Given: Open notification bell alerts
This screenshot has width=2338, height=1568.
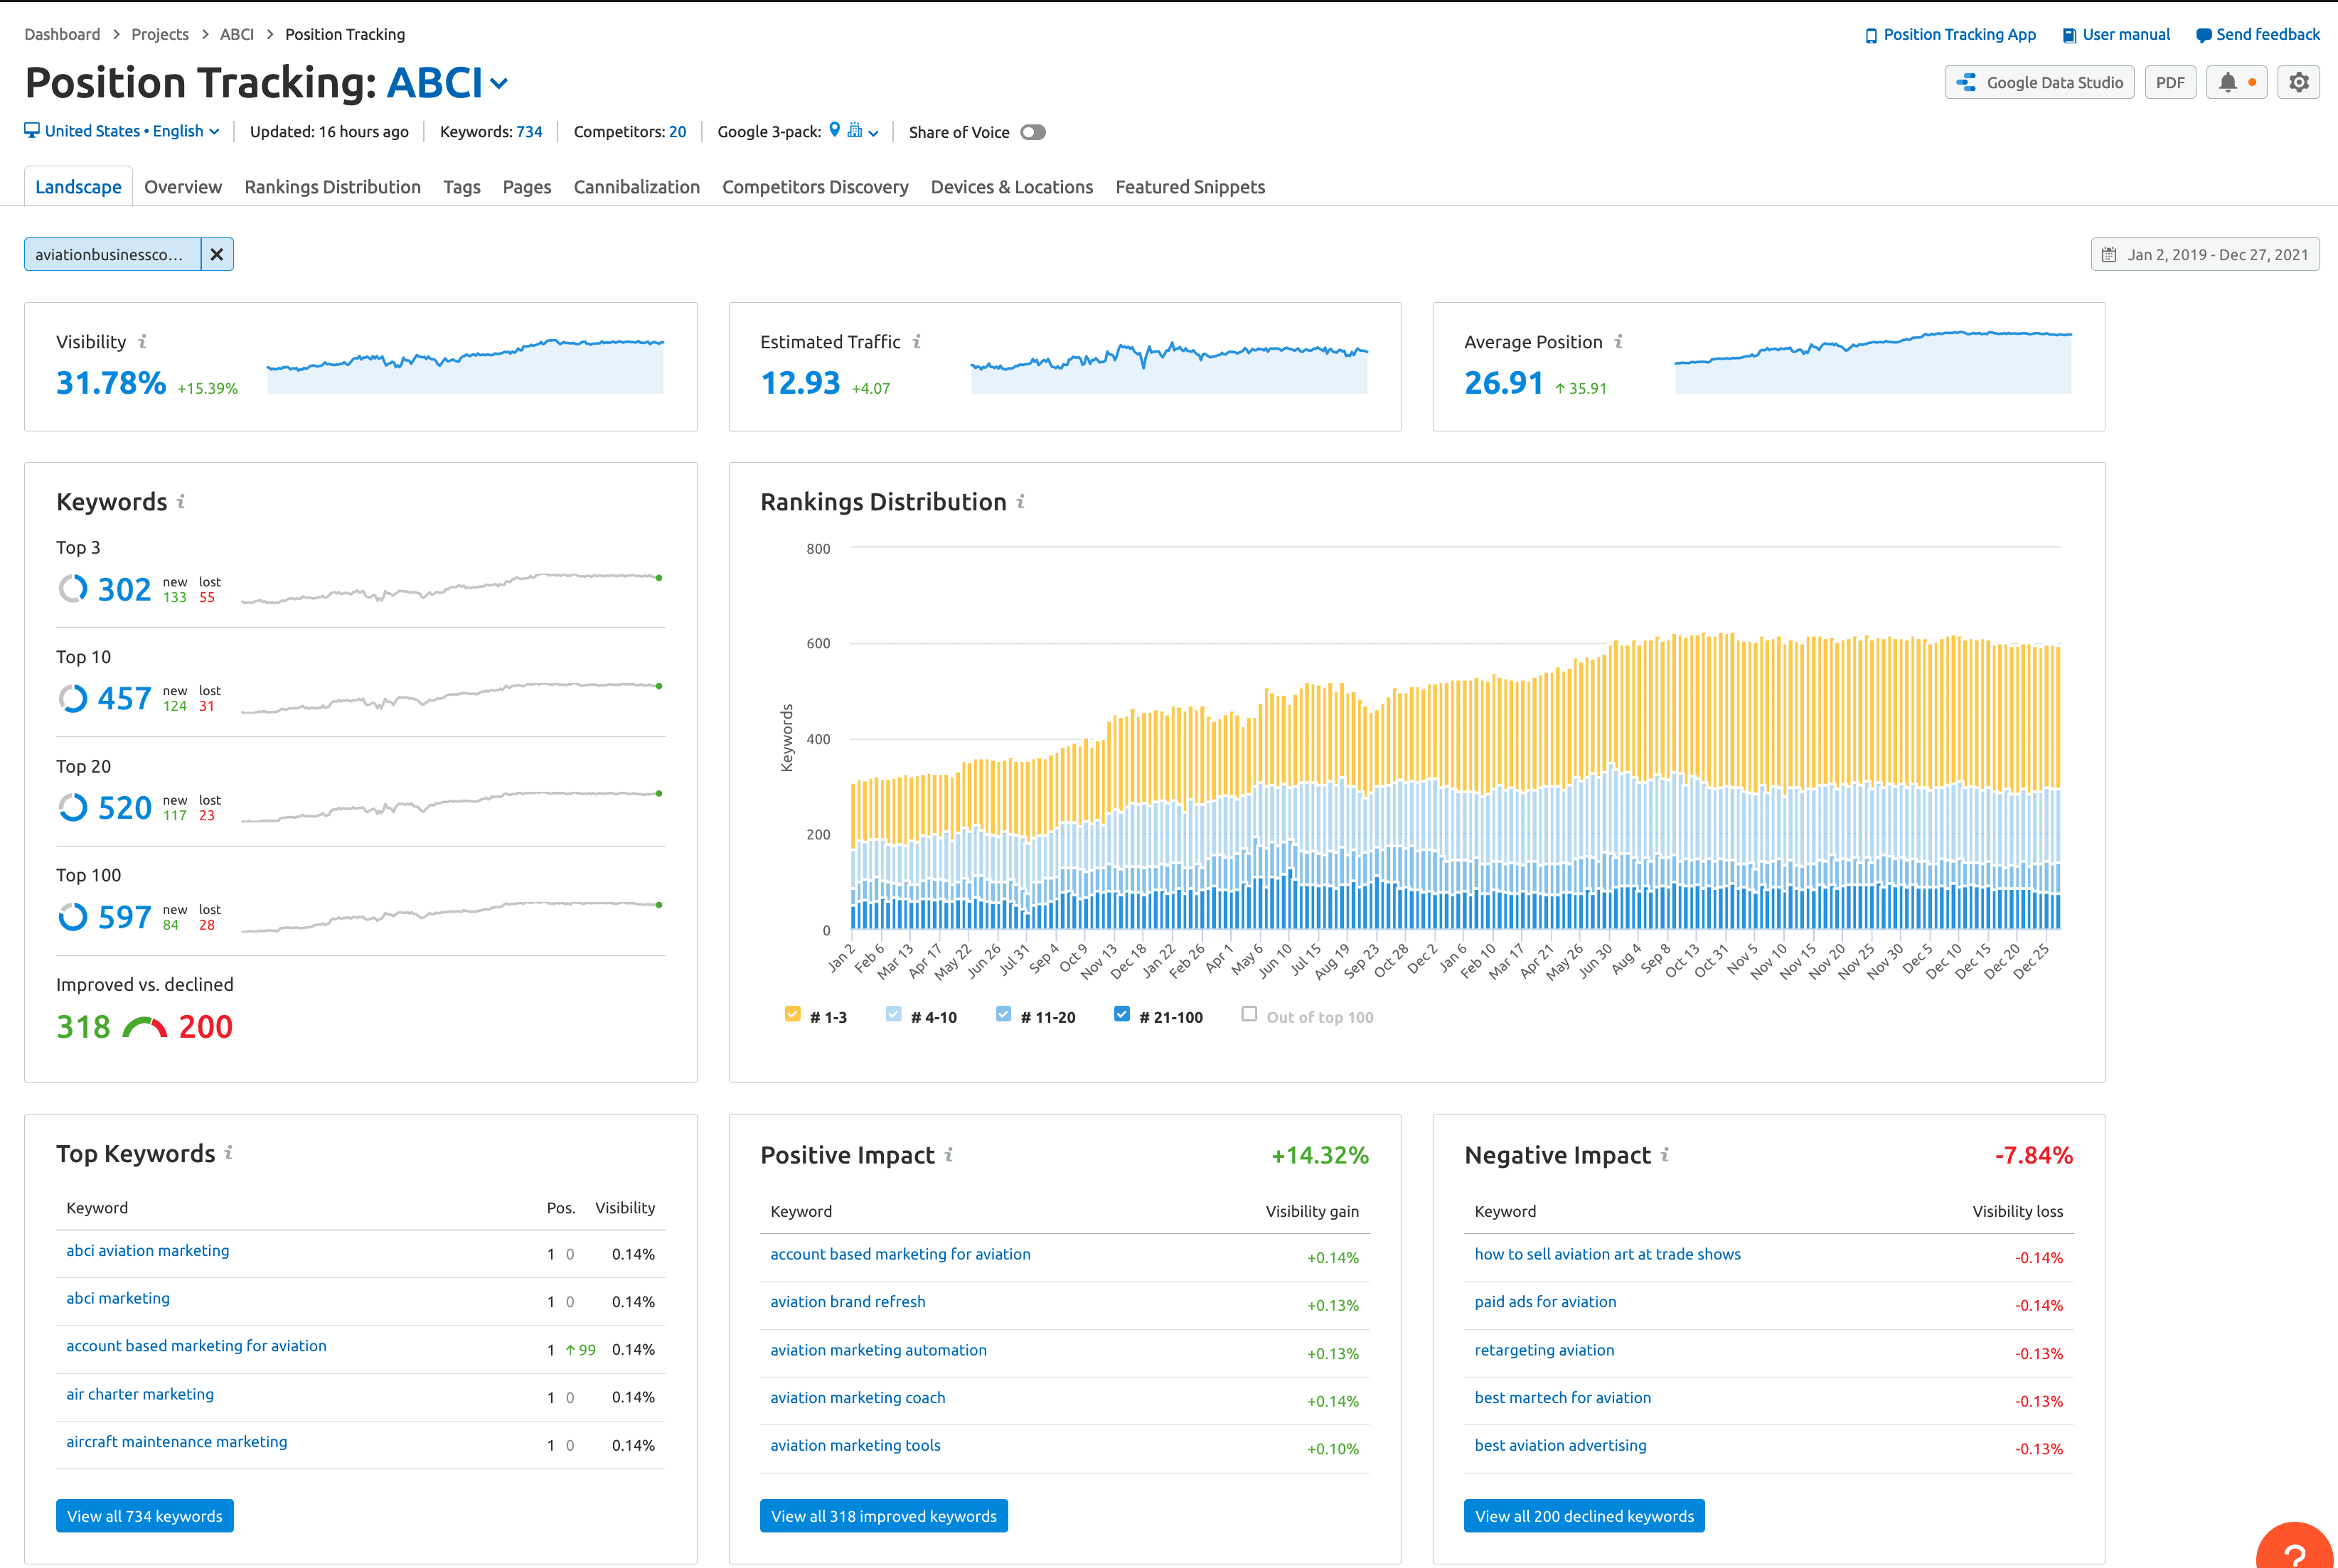Looking at the screenshot, I should 2236,83.
